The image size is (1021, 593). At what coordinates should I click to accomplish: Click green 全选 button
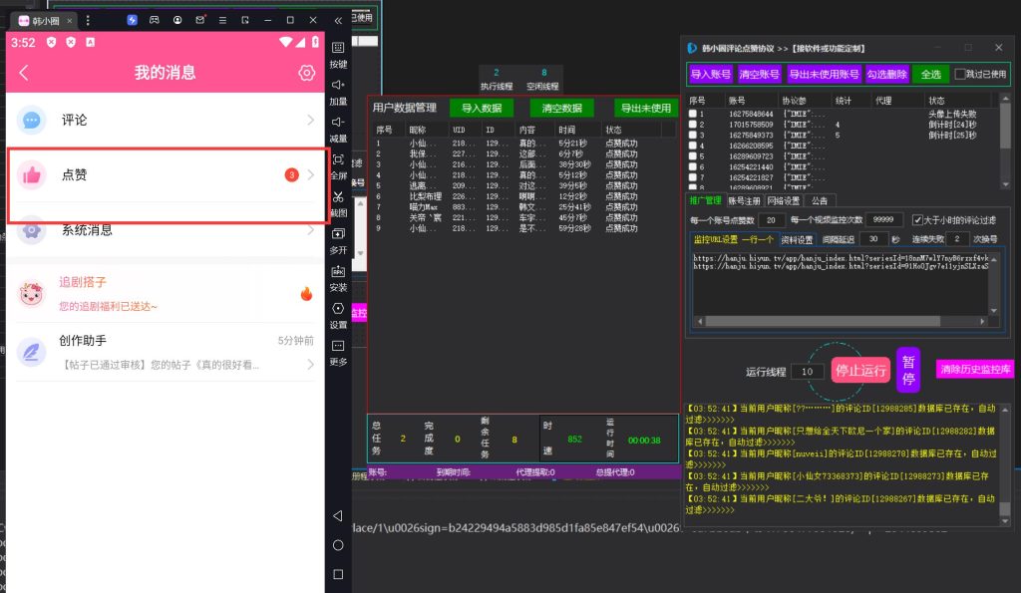click(x=931, y=74)
